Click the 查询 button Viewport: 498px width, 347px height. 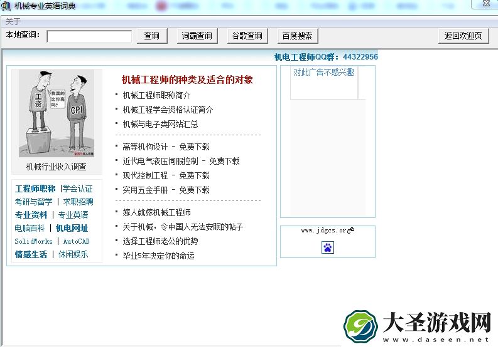click(152, 36)
